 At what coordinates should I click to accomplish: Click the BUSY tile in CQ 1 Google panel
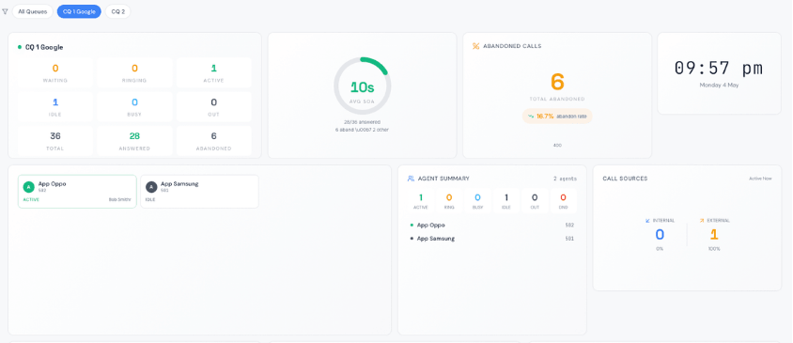coord(134,107)
